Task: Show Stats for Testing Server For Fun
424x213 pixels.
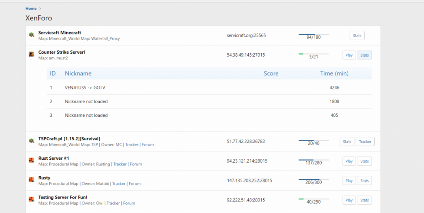Action: click(364, 200)
